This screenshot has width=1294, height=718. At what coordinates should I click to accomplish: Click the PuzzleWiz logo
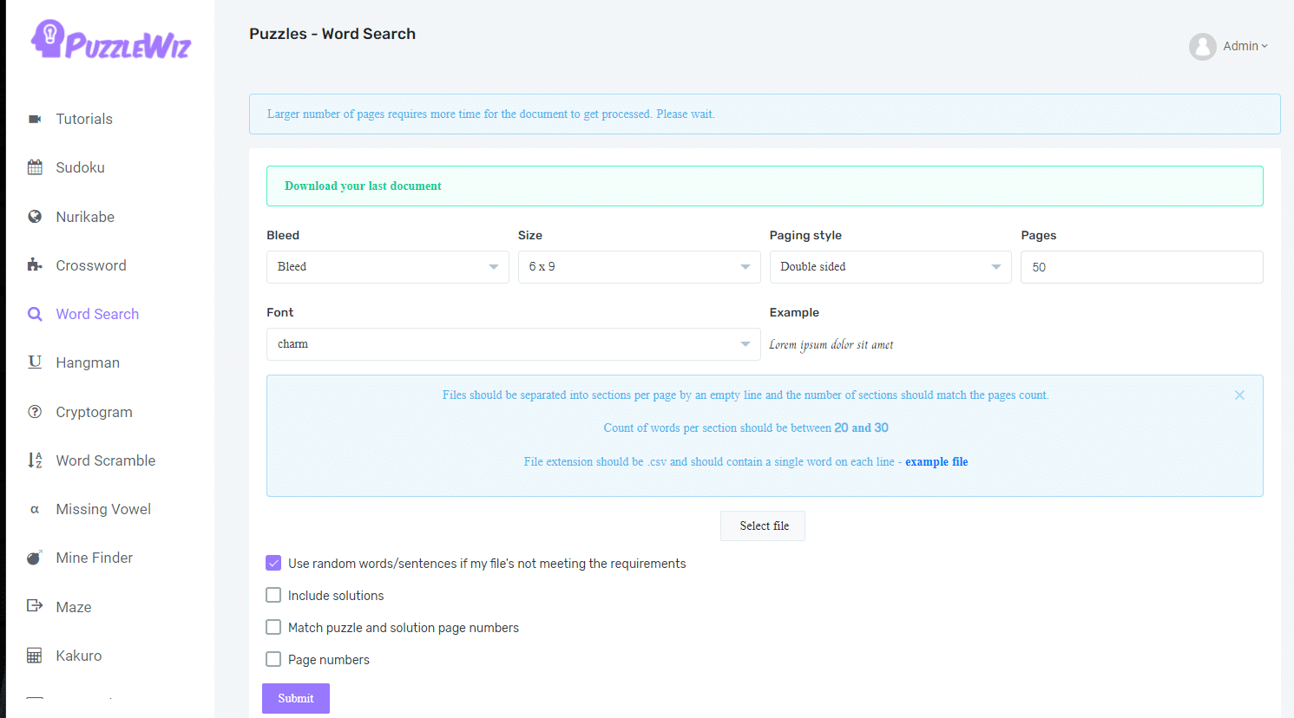[111, 40]
